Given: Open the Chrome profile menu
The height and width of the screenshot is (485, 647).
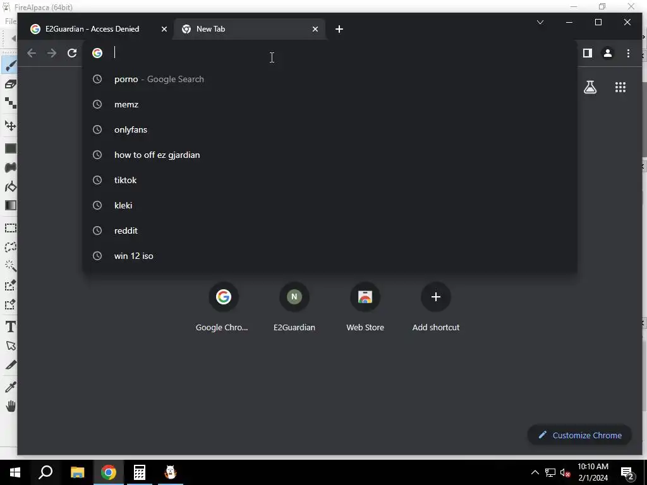Looking at the screenshot, I should pos(608,53).
